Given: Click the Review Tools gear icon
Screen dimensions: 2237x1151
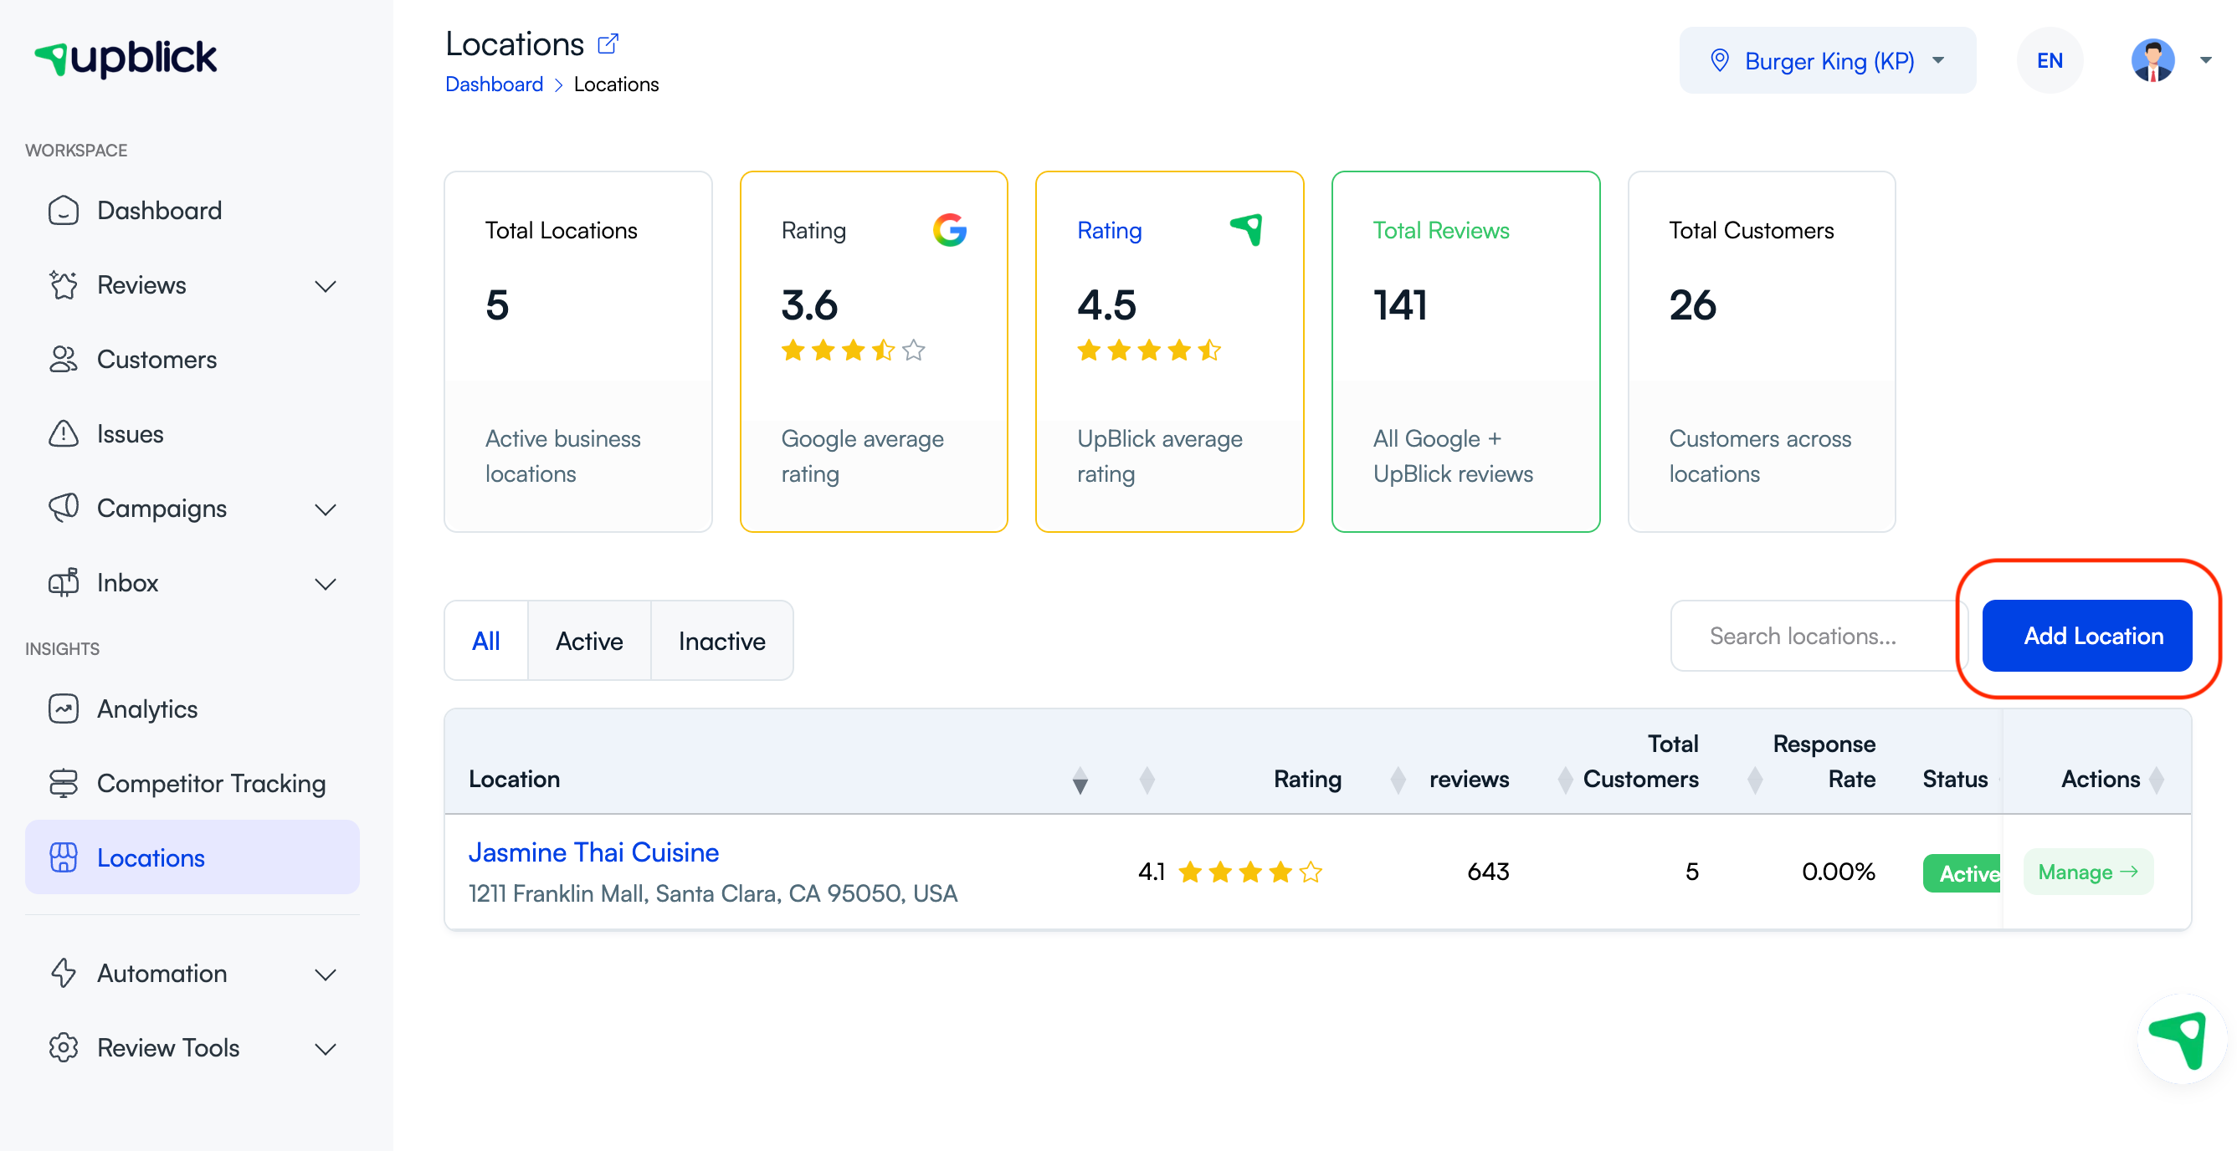Looking at the screenshot, I should (x=64, y=1049).
